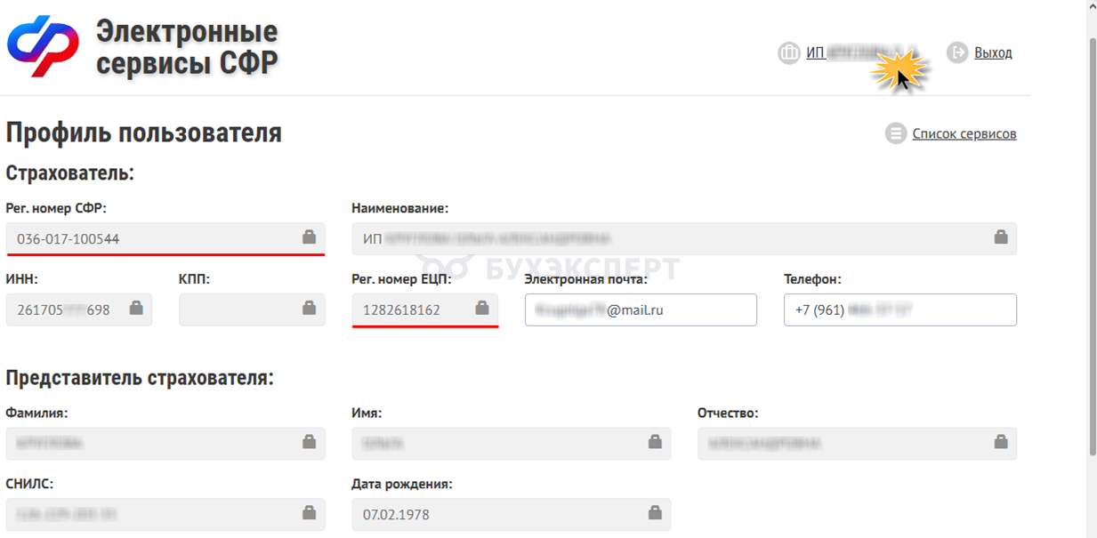Click lock icon in СНИЛС field
The height and width of the screenshot is (538, 1097).
tap(309, 512)
